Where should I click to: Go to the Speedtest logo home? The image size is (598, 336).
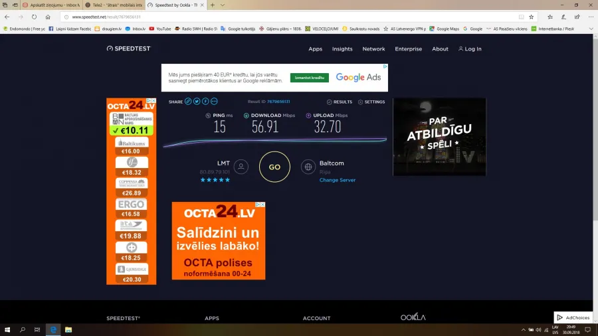(128, 48)
